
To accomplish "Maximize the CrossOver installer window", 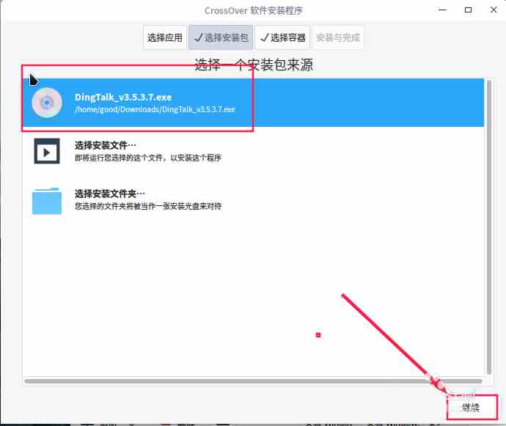I will [468, 10].
